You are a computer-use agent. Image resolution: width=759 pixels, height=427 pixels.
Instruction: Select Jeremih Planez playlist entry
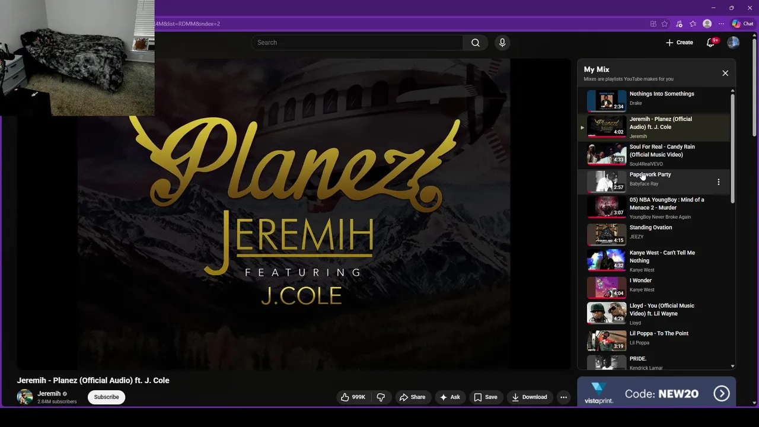click(x=655, y=128)
